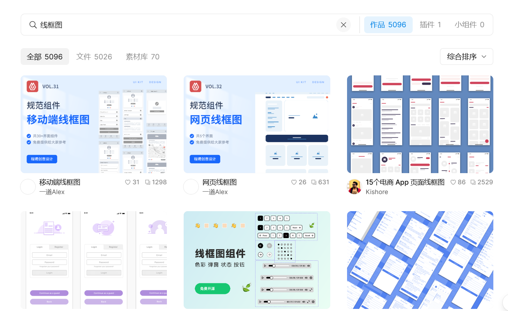Click the avatar beside 网页线框图

191,187
